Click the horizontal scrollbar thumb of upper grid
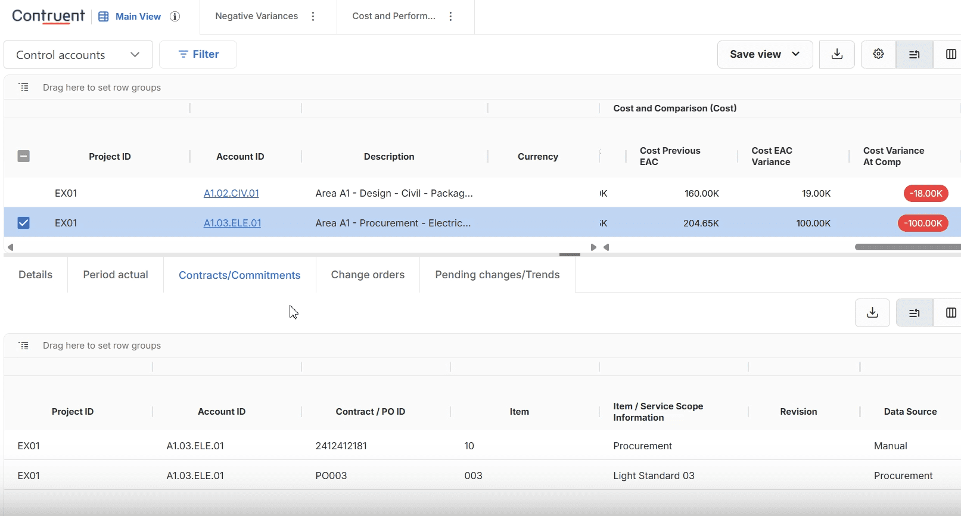 click(x=907, y=247)
